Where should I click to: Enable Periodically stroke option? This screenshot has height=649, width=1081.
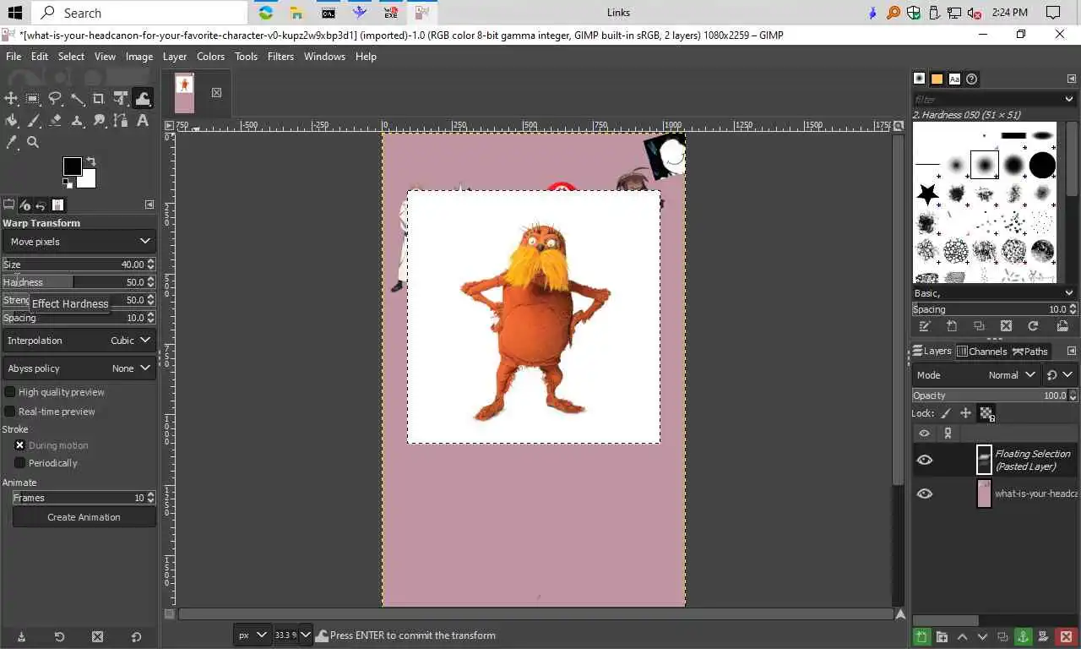point(19,463)
